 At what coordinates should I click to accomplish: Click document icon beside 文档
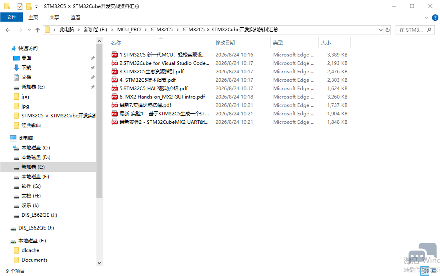click(16, 77)
